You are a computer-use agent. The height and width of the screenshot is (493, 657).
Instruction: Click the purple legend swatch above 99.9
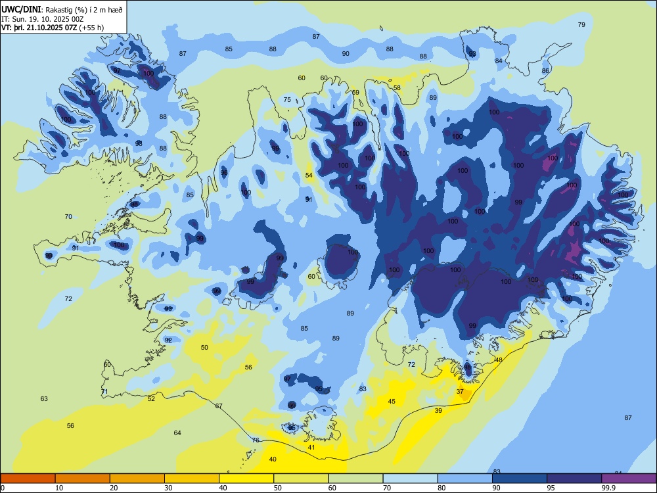[629, 479]
